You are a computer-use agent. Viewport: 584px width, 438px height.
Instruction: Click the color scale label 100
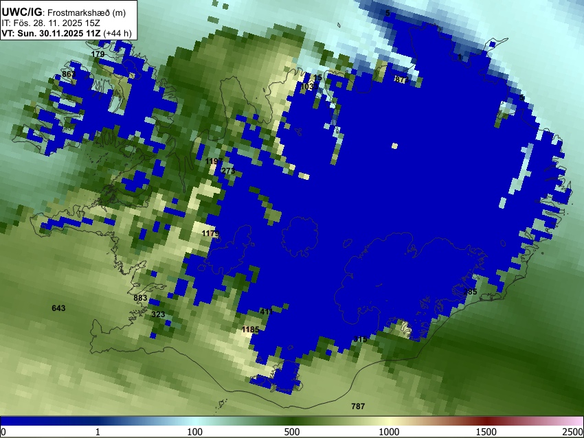[x=195, y=432]
